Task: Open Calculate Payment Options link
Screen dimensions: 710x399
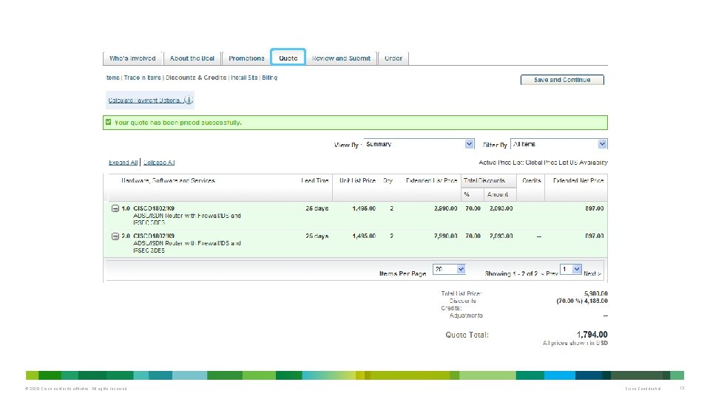Action: (x=144, y=100)
